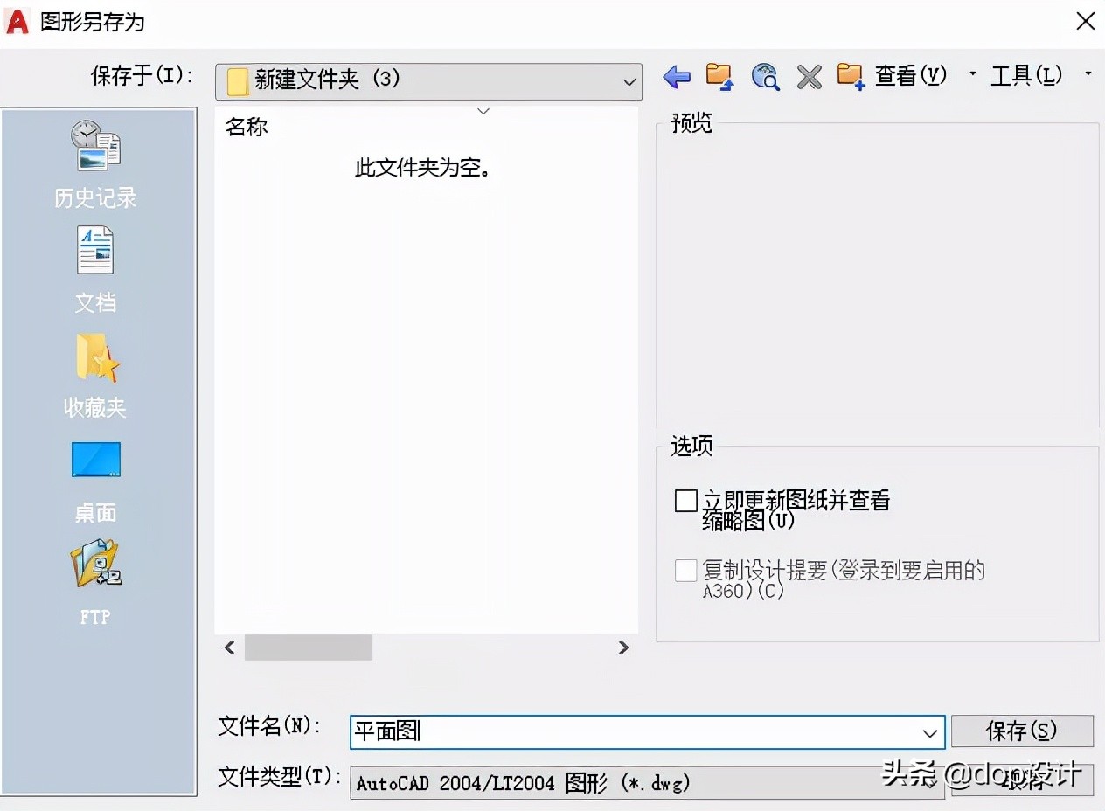Select the FTP sidebar icon
Viewport: 1105px width, 811px height.
coord(94,565)
